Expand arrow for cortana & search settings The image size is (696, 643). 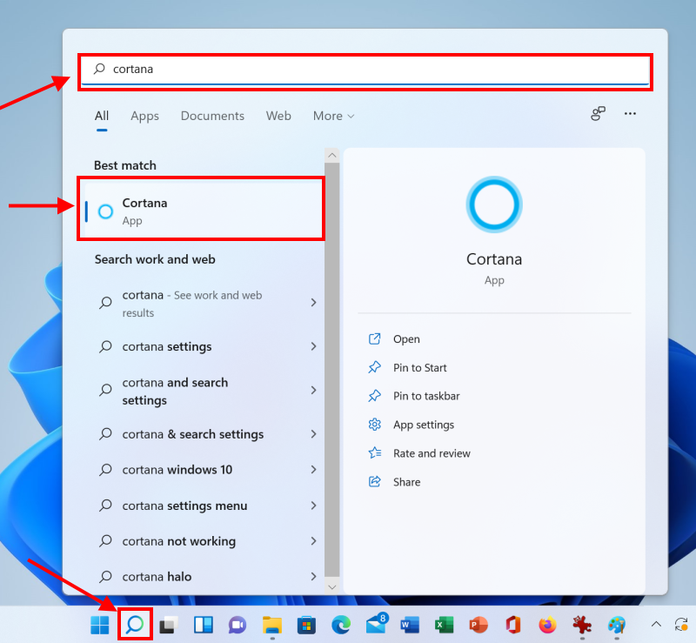(313, 434)
